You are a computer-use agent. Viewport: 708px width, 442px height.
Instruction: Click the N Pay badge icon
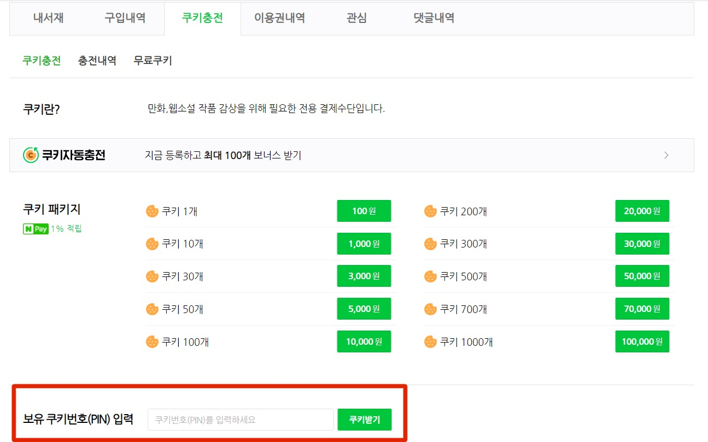click(x=35, y=229)
